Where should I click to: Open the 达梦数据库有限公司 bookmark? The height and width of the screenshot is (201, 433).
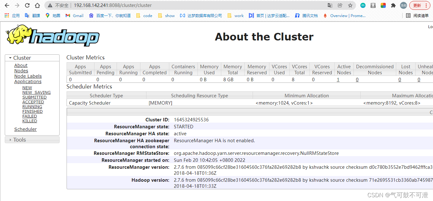(201, 15)
